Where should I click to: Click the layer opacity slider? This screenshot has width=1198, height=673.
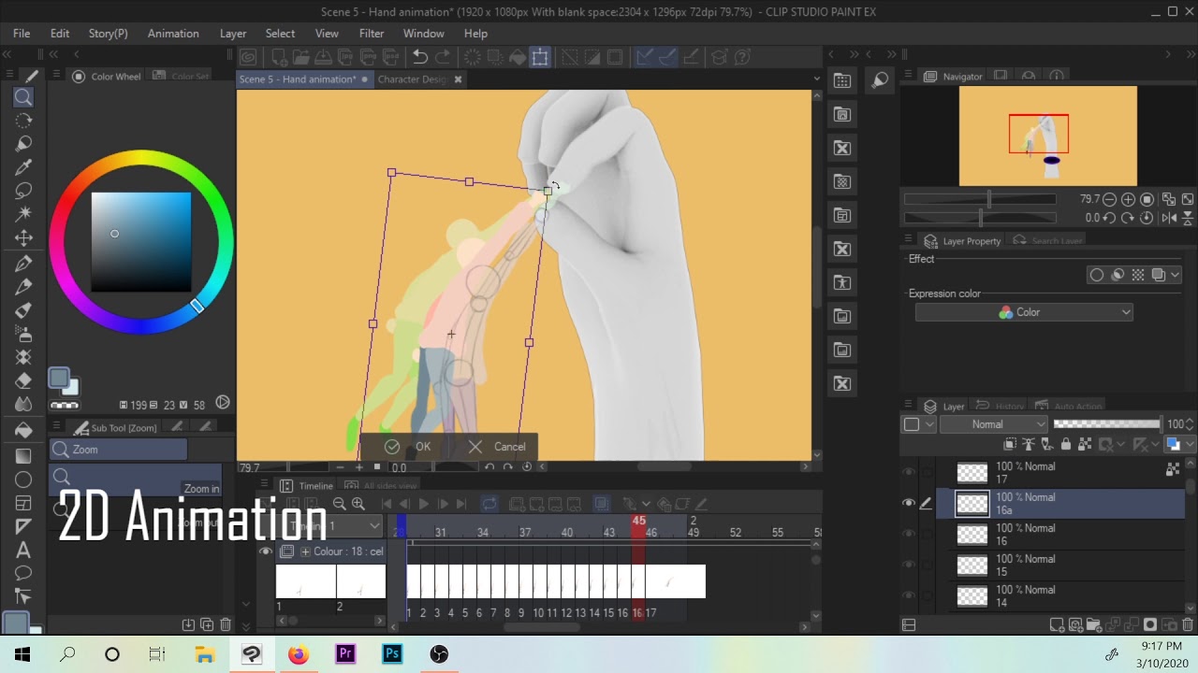(1107, 424)
